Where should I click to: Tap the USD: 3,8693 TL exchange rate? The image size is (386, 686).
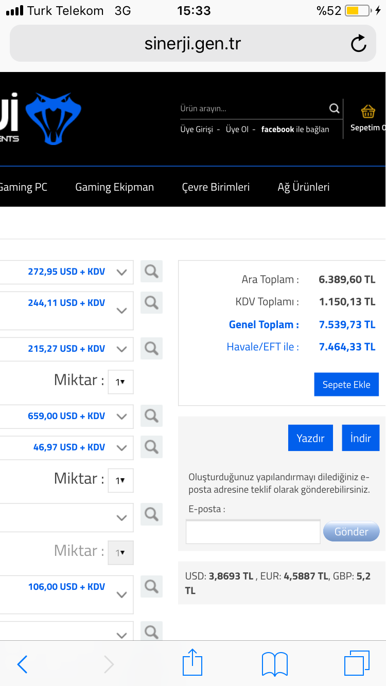[x=219, y=576]
